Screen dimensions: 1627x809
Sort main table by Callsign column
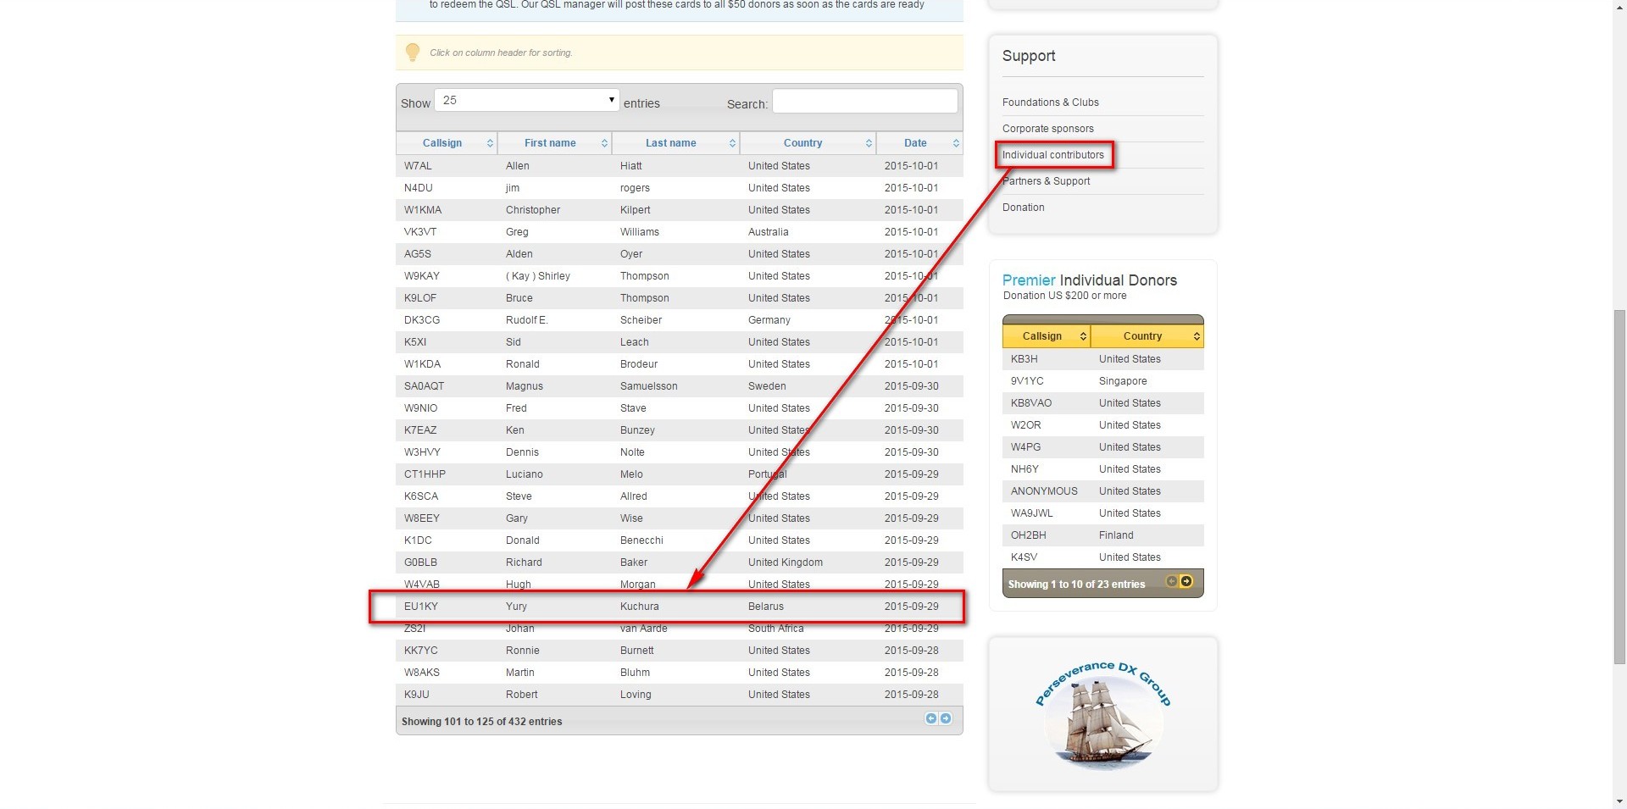(442, 143)
